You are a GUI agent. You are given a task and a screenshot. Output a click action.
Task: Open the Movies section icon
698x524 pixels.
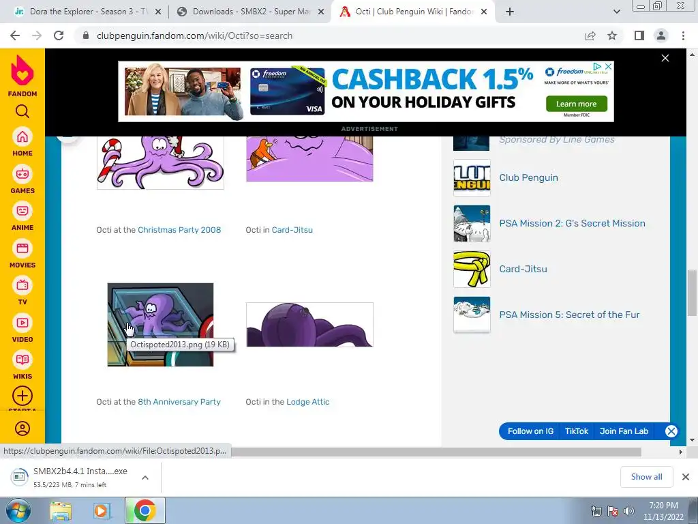pos(22,248)
